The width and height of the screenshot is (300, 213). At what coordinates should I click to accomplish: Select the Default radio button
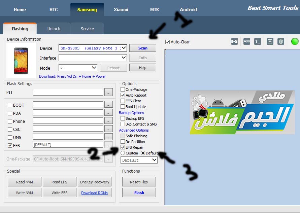tap(143, 153)
